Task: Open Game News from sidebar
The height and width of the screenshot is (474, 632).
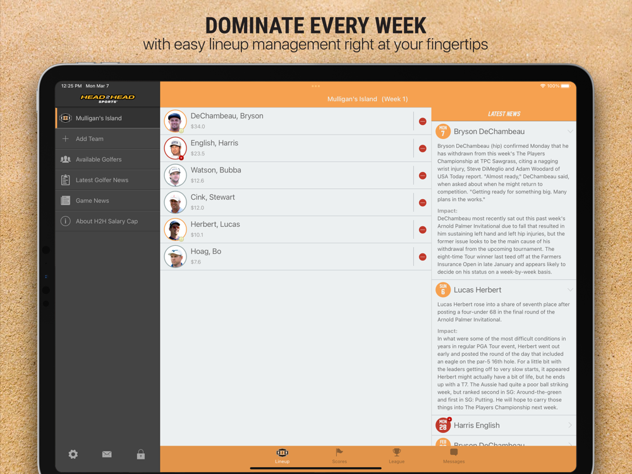Action: tap(107, 200)
